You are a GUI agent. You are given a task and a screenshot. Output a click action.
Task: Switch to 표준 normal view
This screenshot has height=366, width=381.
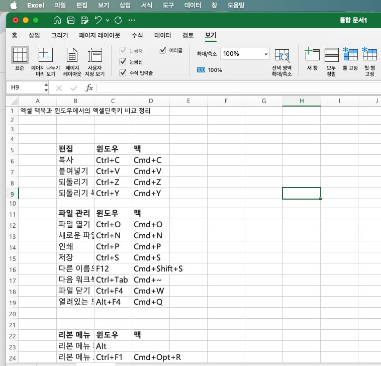(20, 58)
